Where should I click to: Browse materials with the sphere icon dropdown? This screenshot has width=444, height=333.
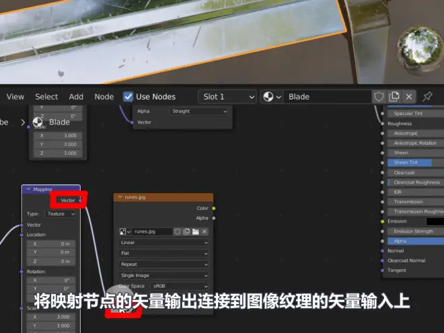point(272,97)
